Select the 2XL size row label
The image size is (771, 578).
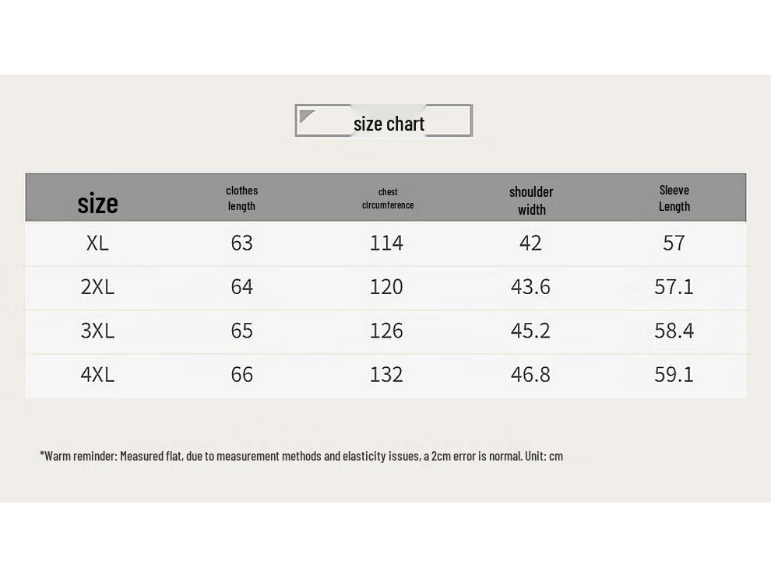(97, 287)
